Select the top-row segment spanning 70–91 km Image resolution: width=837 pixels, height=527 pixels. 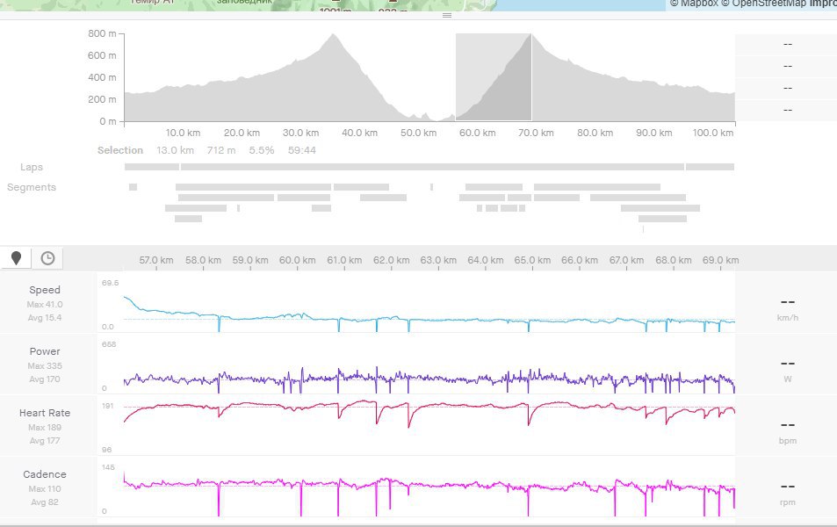tap(597, 187)
